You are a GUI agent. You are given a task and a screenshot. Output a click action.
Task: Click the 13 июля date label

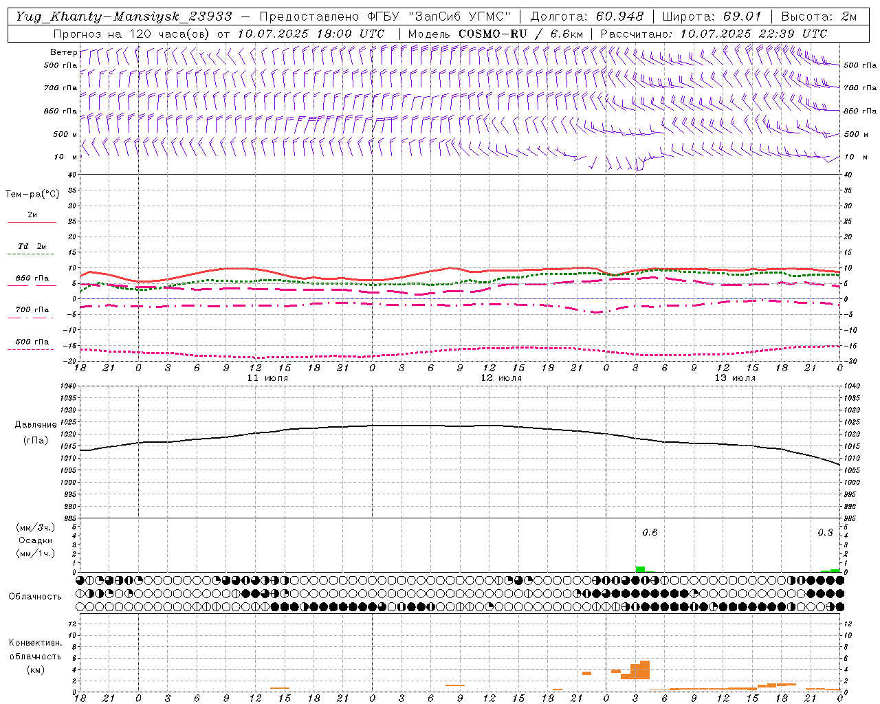click(x=735, y=378)
